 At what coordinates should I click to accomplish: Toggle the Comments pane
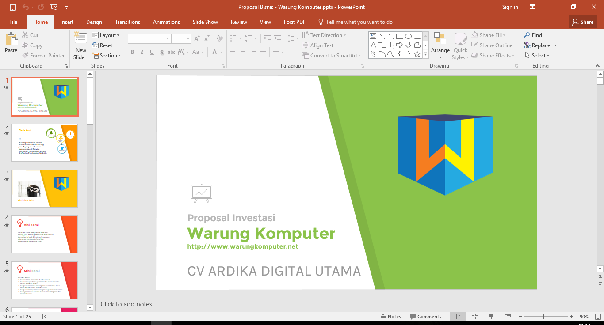pyautogui.click(x=425, y=317)
